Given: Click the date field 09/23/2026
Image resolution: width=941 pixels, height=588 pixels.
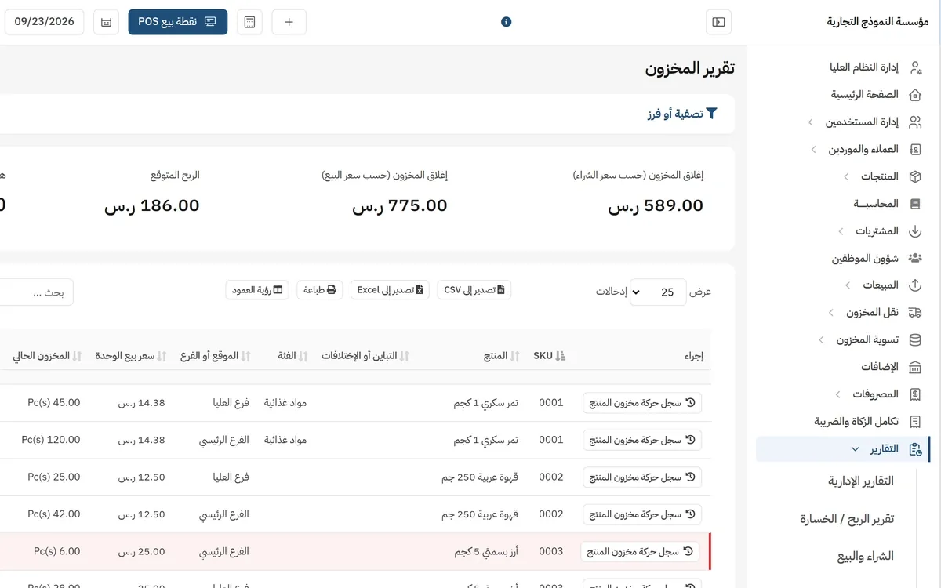Looking at the screenshot, I should [x=45, y=22].
